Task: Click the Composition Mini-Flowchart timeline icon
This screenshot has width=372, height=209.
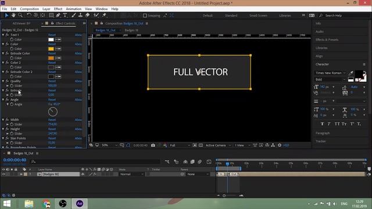Action: (167, 161)
